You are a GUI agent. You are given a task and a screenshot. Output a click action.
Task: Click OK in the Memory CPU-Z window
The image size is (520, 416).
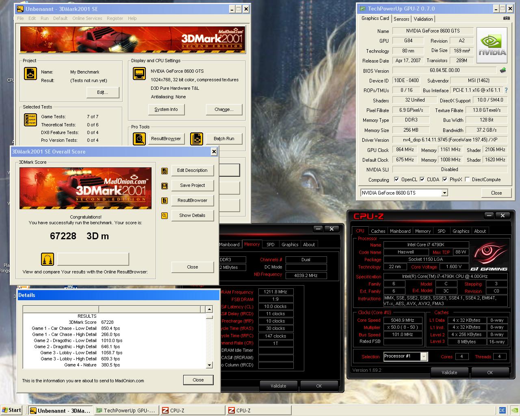[319, 386]
